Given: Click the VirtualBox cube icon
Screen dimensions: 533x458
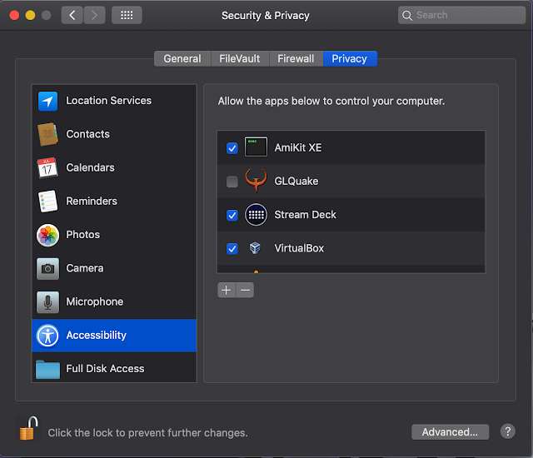Looking at the screenshot, I should tap(255, 248).
